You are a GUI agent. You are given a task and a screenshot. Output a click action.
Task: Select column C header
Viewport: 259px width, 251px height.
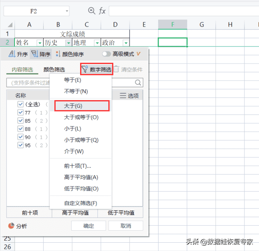tap(87, 25)
